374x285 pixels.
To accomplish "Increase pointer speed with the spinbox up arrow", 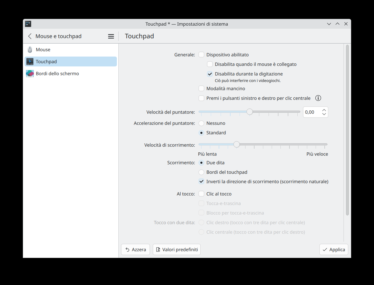I will tap(324, 110).
